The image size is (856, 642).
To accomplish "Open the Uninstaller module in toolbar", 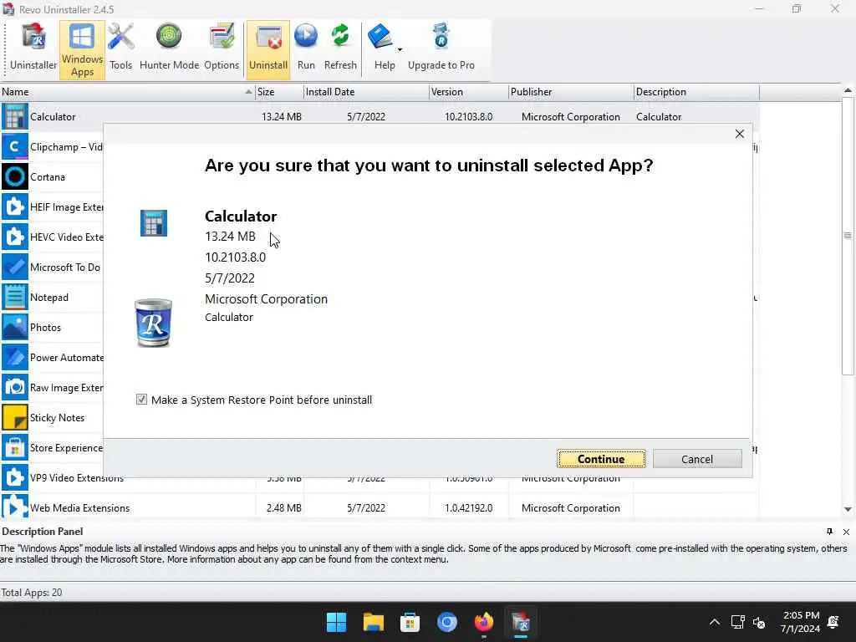I will pos(33,49).
